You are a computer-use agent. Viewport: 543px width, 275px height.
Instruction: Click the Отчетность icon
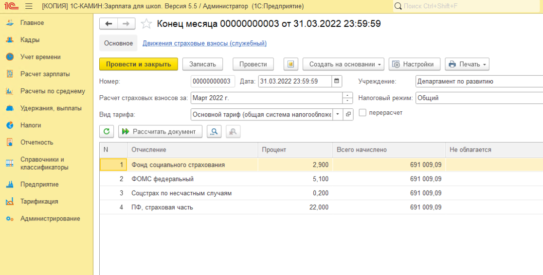click(x=10, y=142)
